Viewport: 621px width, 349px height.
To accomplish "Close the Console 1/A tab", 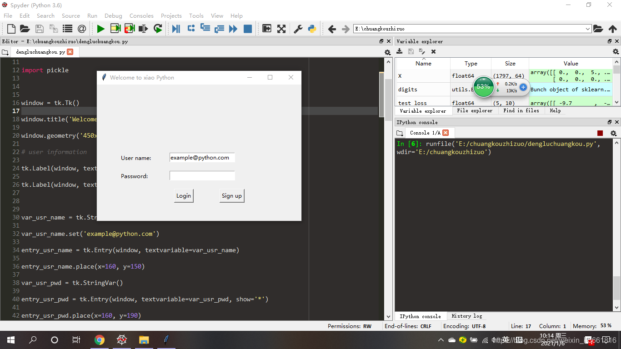I will coord(446,133).
